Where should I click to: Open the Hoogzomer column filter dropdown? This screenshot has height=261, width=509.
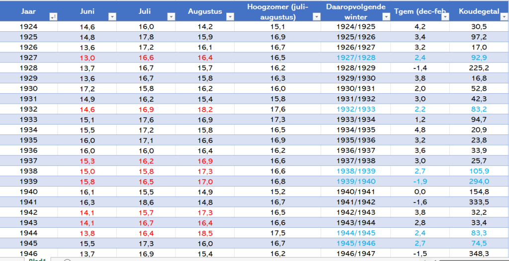point(317,17)
